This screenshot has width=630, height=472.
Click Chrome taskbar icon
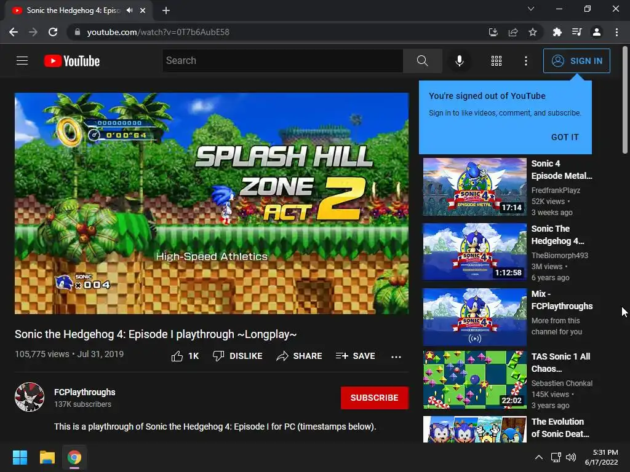coord(74,457)
